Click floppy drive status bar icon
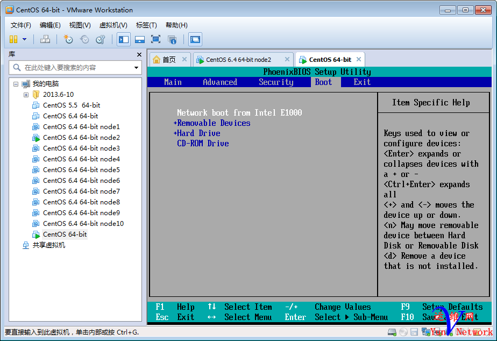 [x=414, y=332]
